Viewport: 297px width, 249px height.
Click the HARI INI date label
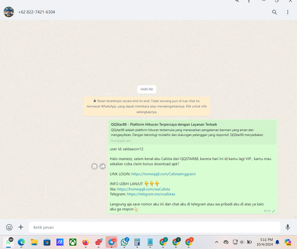(147, 90)
